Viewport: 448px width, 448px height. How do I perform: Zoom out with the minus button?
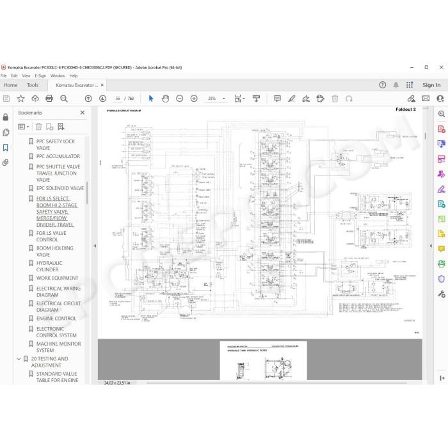(x=179, y=99)
